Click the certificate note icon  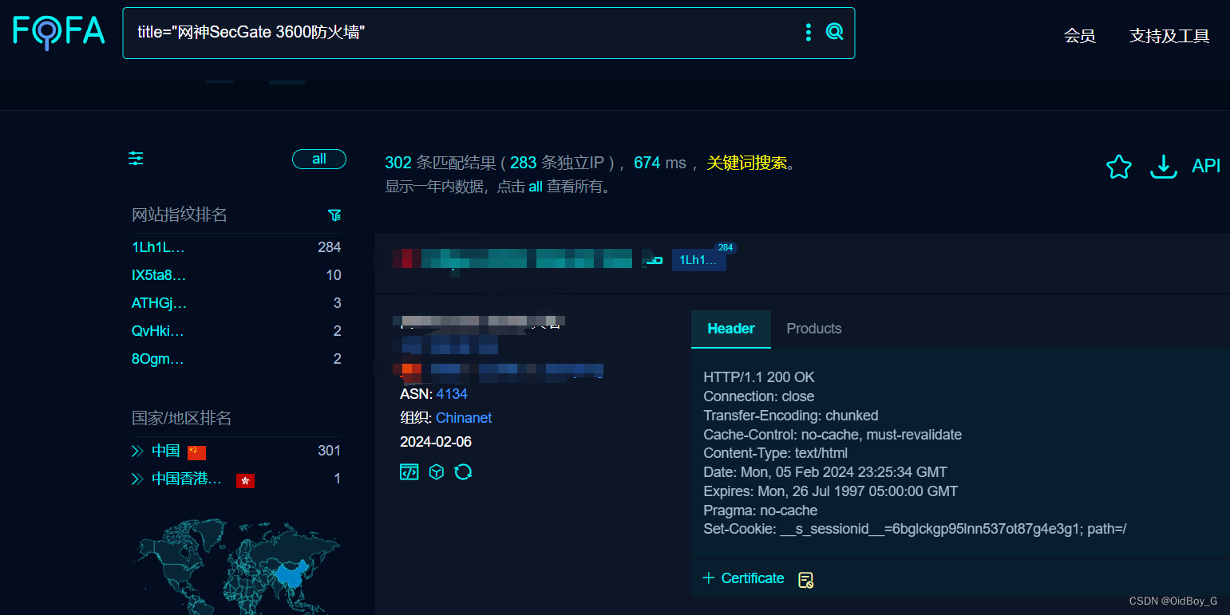805,580
